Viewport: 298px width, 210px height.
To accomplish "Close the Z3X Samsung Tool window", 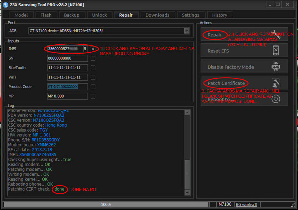I will pos(288,4).
